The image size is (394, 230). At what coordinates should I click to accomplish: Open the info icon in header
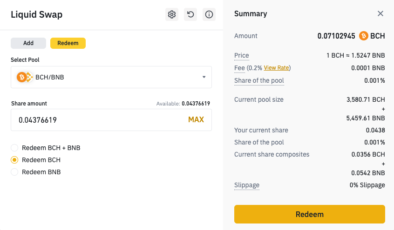(x=209, y=14)
